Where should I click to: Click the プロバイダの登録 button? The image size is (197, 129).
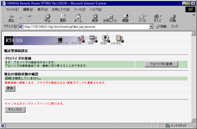pyautogui.click(x=161, y=64)
